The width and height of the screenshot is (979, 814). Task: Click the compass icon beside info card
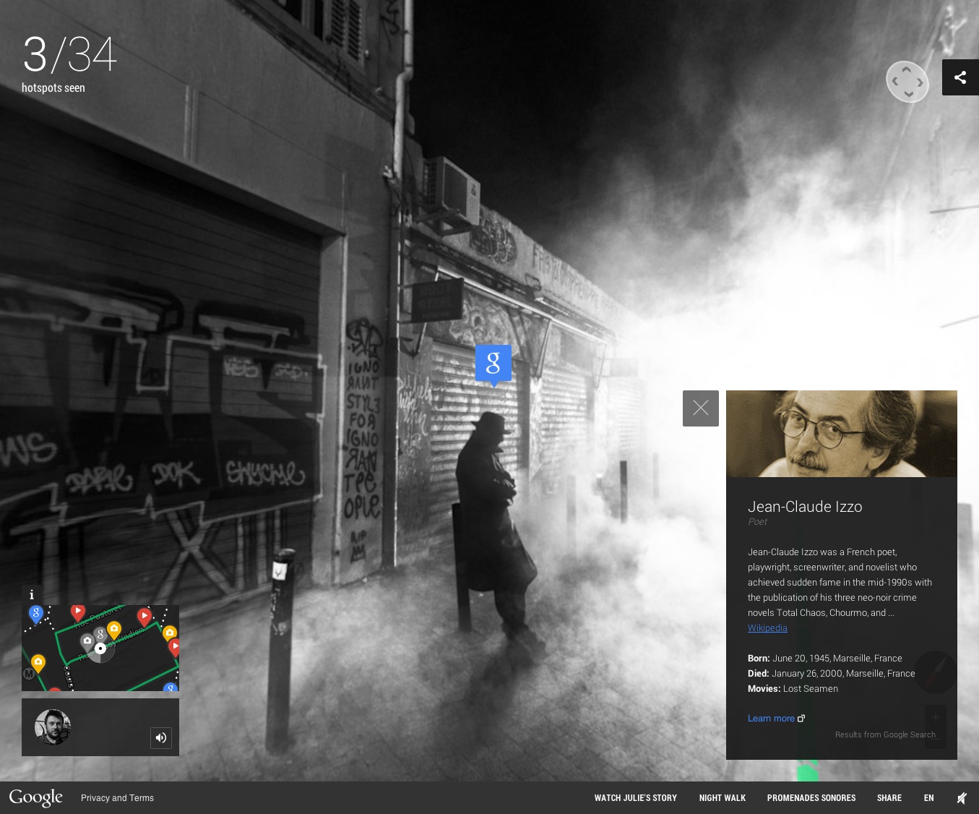936,672
